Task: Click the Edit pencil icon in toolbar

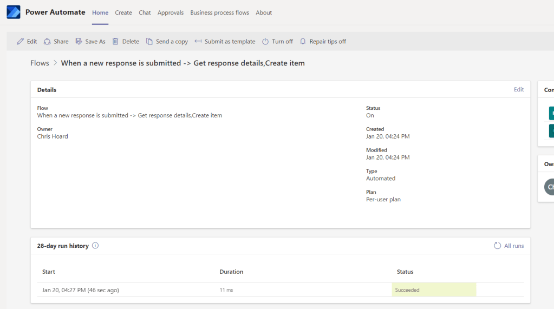Action: pyautogui.click(x=21, y=42)
